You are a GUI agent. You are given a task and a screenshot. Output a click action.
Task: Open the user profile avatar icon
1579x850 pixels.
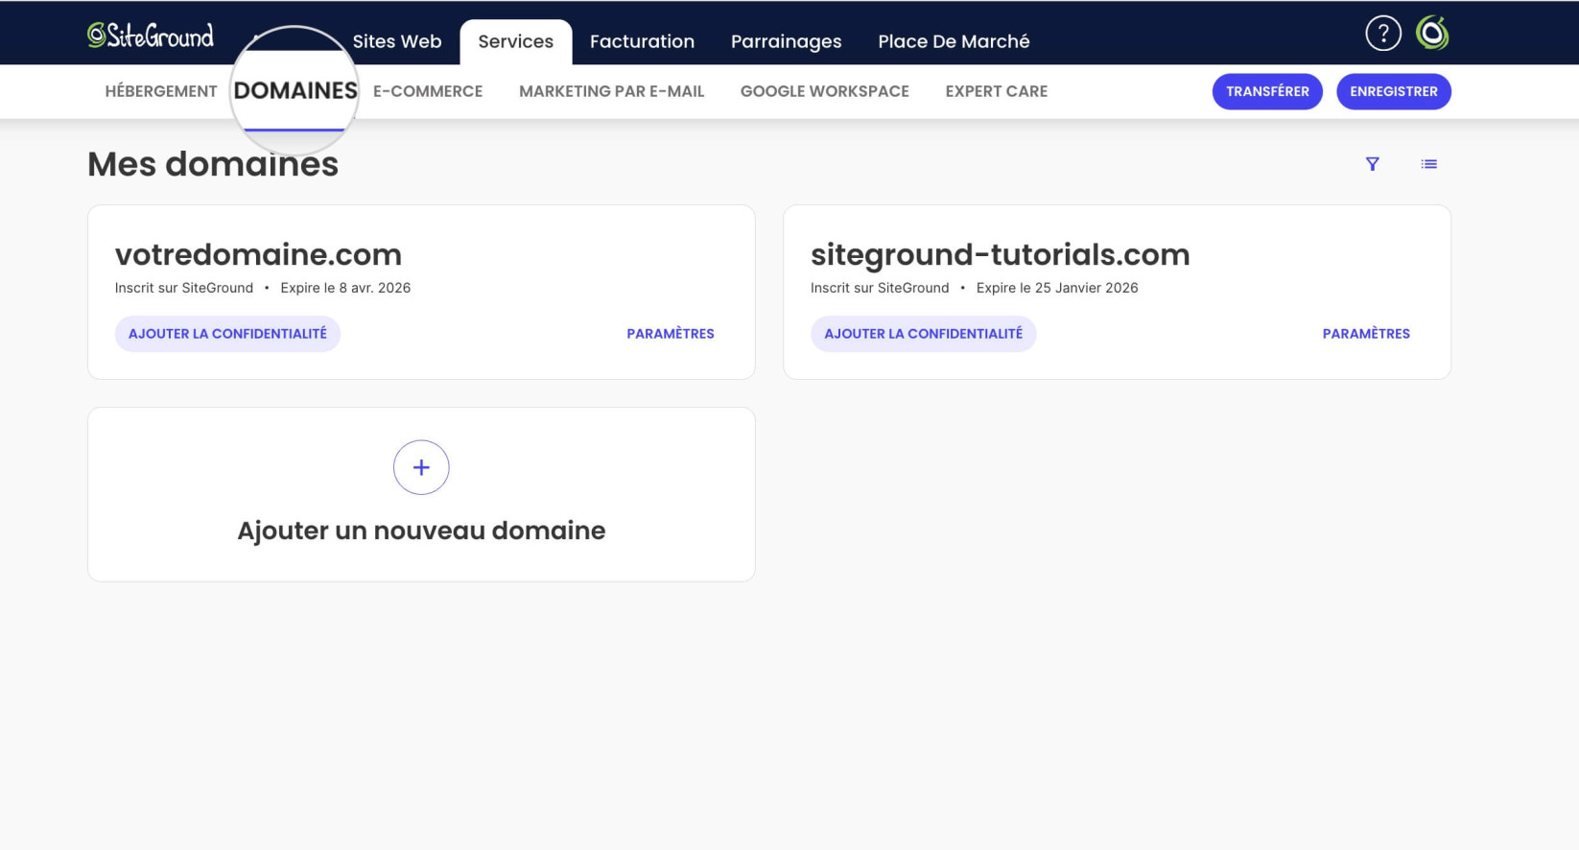1432,34
